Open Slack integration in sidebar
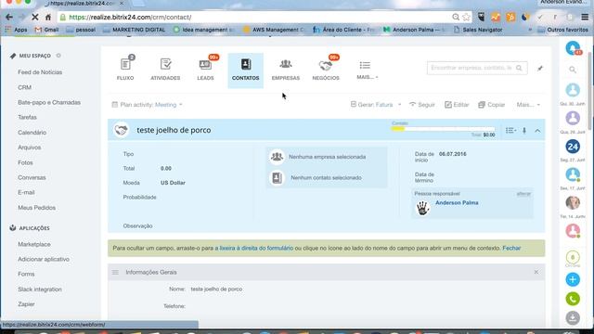Screen dimensions: 594x334 pyautogui.click(x=40, y=289)
